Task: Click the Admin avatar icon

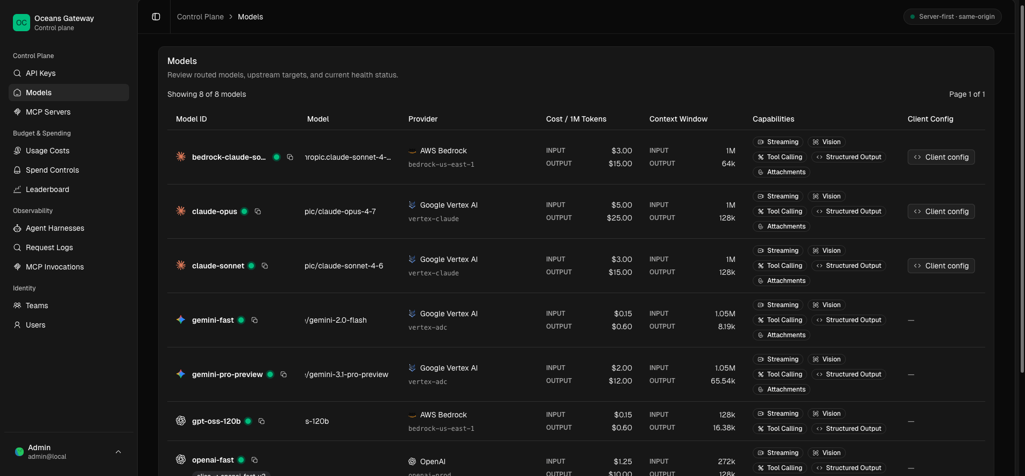Action: pyautogui.click(x=19, y=452)
